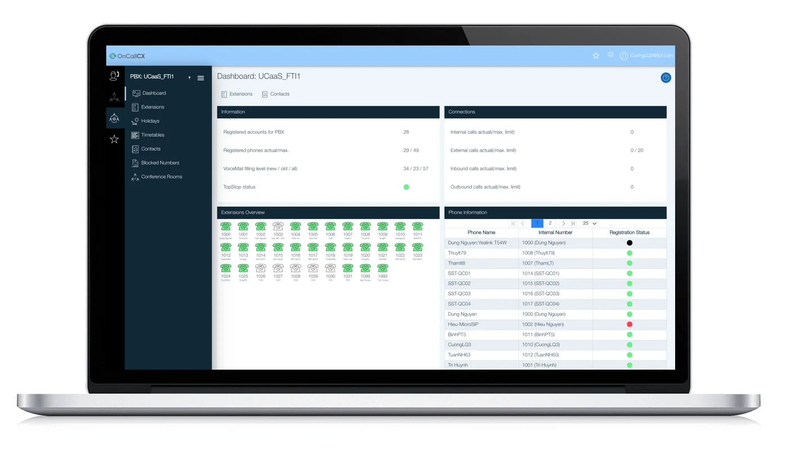787x450 pixels.
Task: Click the Contacts address book icon in sidebar
Action: point(135,149)
